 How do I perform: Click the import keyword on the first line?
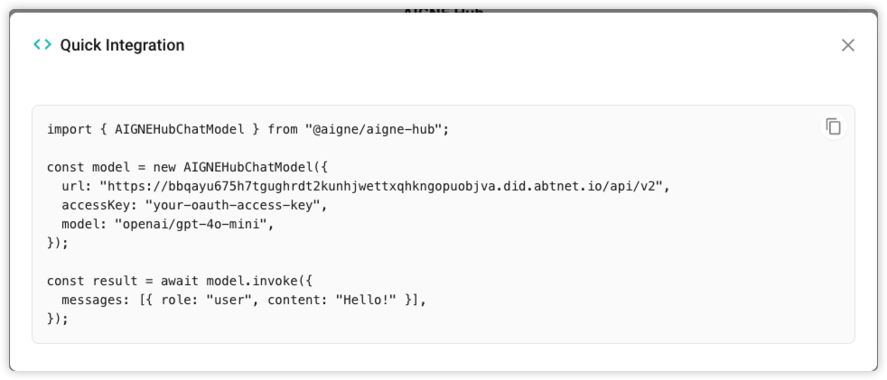click(69, 129)
